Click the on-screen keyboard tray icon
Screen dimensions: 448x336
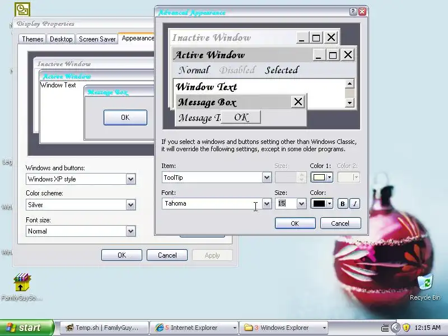[x=385, y=328]
